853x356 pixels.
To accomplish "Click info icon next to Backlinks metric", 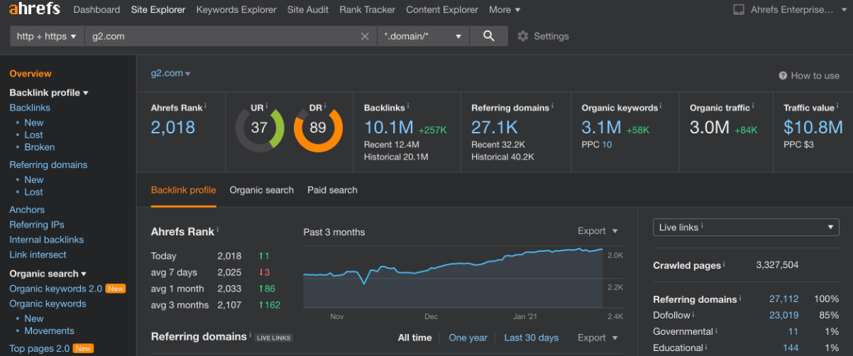I will [407, 106].
